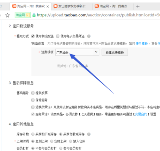Click the Taobao favicon on the 女士睡衣 tab
Viewport: 160px width, 151px height.
55,6
